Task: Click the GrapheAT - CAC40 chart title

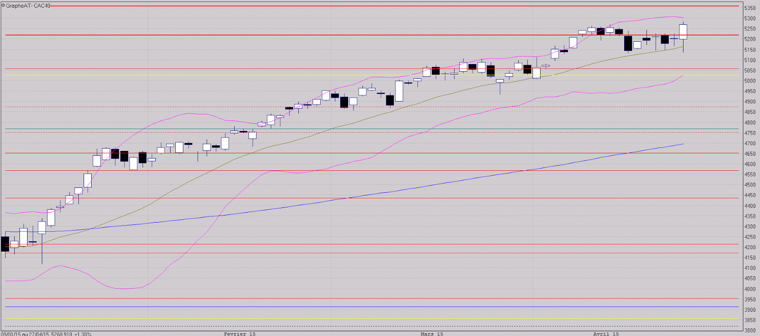Action: 26,6
